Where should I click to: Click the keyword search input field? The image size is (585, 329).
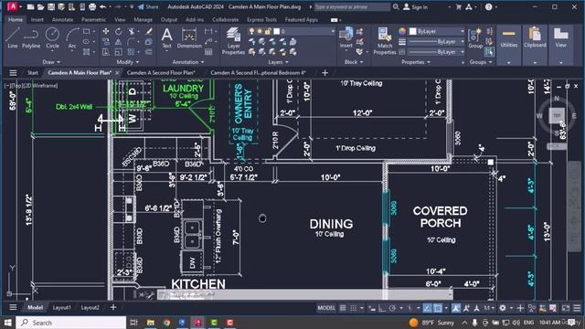click(x=351, y=6)
